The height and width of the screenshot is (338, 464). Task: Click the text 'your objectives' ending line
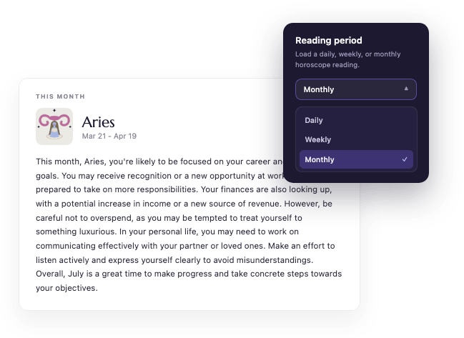pos(66,288)
